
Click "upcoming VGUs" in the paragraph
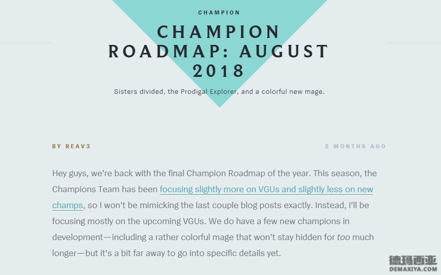(x=173, y=221)
